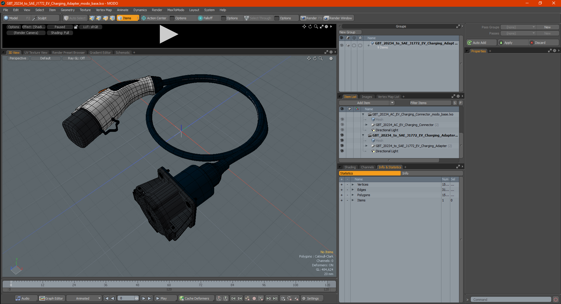The width and height of the screenshot is (561, 304).
Task: Click 3D viewport zoom magnifier icon
Action: coord(321,58)
